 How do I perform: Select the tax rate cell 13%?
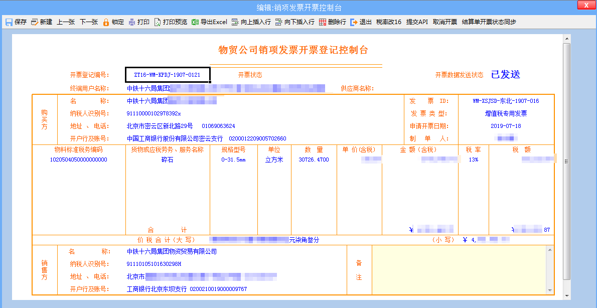click(x=473, y=160)
